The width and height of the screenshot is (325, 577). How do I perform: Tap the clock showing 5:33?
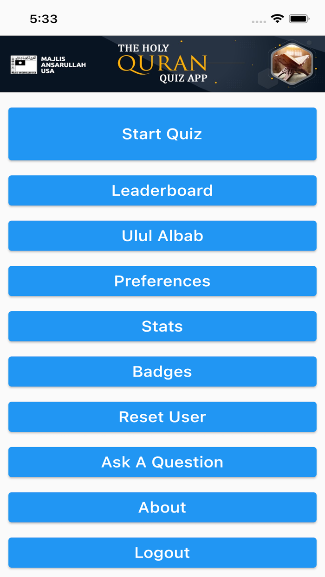click(x=44, y=19)
